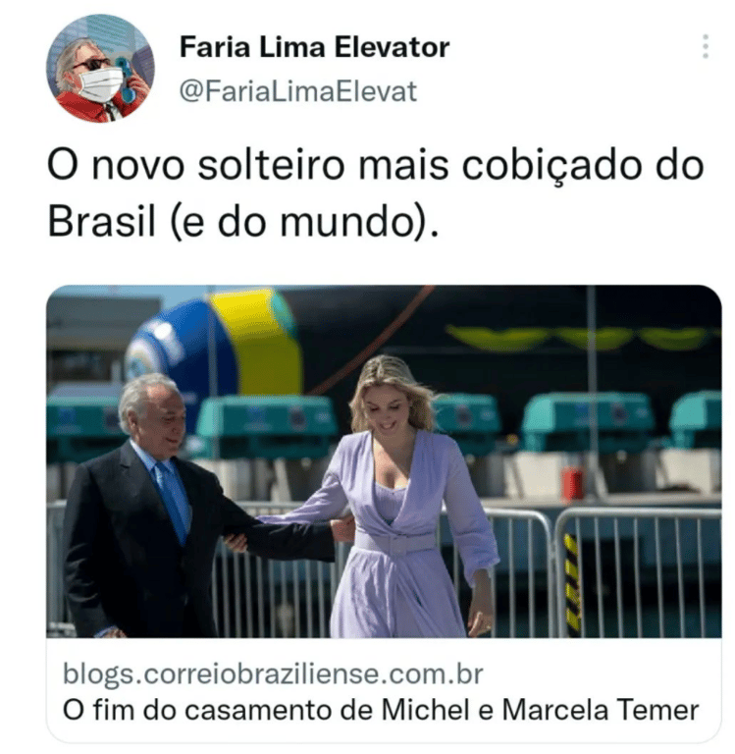Click the text "Brasil (e do mundo)."

(x=243, y=222)
